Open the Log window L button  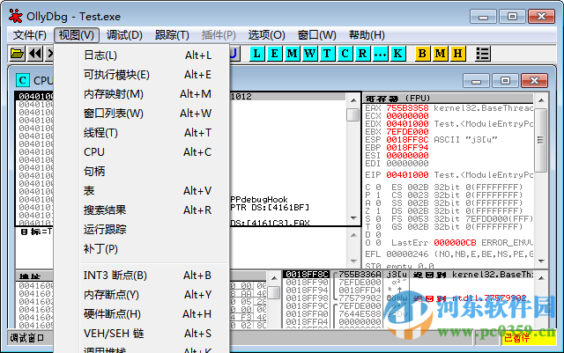click(256, 54)
